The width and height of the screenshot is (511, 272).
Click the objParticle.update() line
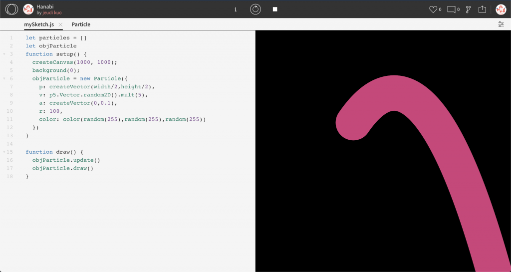[x=66, y=160]
